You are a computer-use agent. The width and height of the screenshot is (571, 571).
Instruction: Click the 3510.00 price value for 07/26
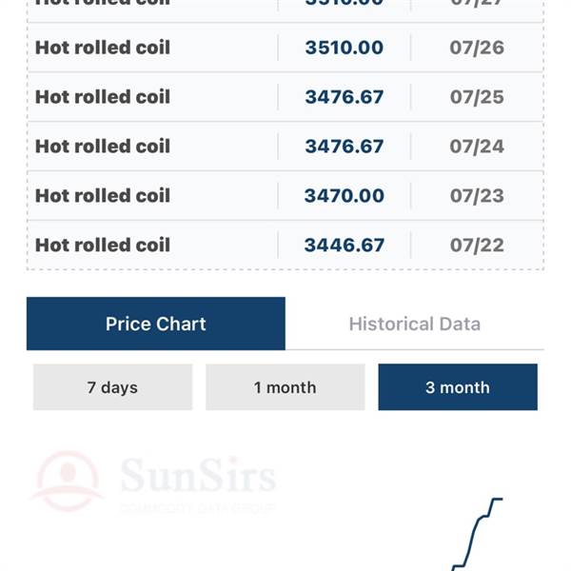click(x=345, y=48)
